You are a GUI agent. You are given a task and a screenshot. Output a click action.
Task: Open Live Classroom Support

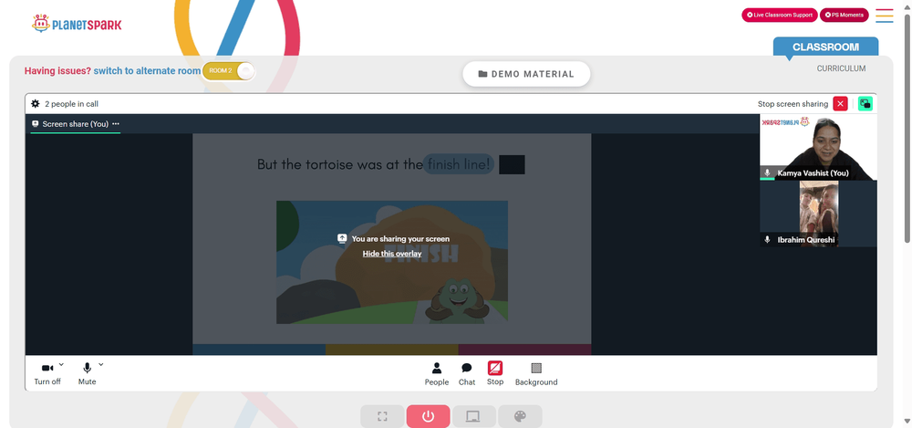coord(780,16)
